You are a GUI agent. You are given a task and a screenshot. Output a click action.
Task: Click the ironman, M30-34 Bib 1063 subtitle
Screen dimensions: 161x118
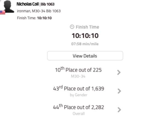pos(39,11)
